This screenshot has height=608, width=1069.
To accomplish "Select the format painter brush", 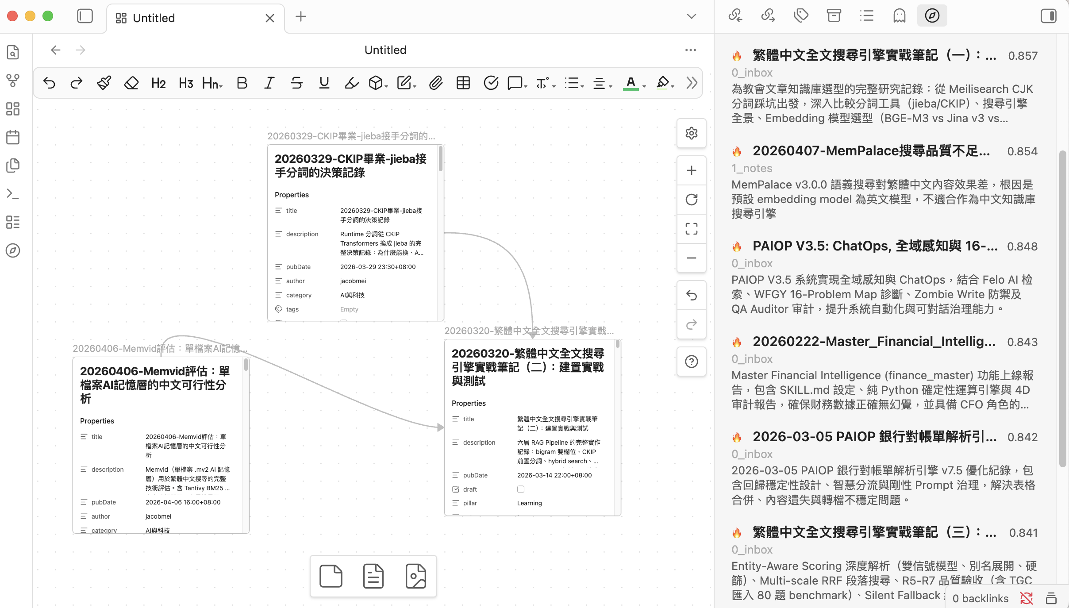I will (x=104, y=83).
